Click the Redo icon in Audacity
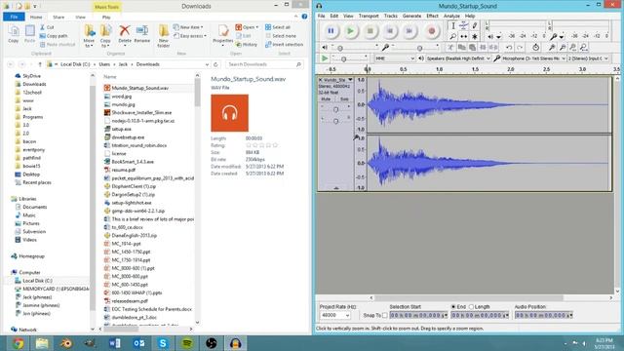The image size is (624, 351). coord(520,48)
